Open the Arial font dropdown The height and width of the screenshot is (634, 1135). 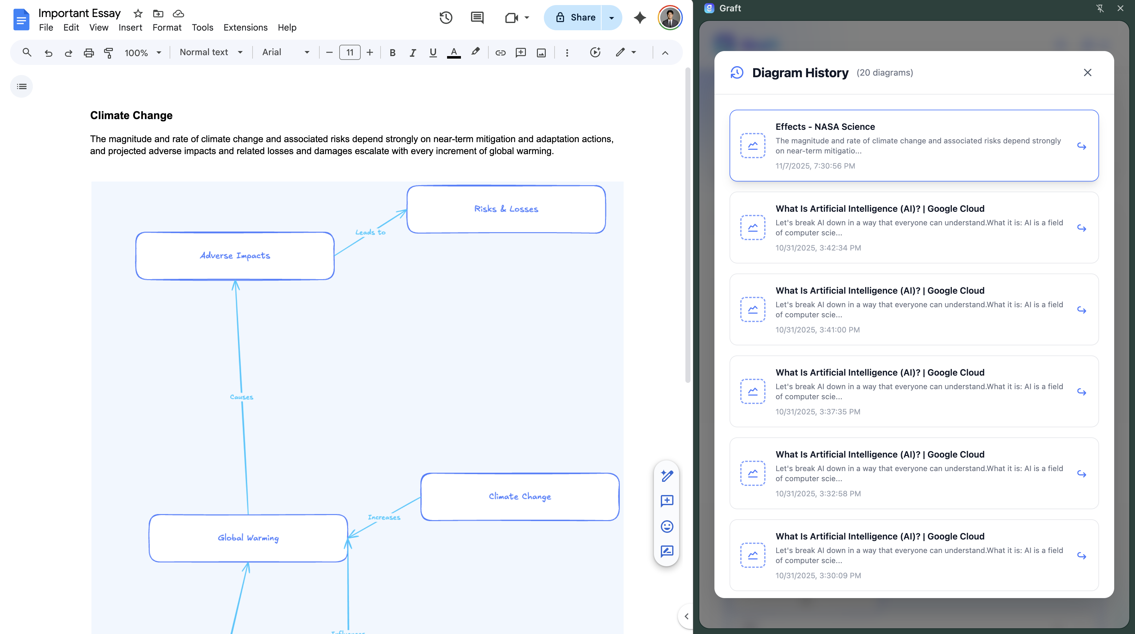pos(286,52)
